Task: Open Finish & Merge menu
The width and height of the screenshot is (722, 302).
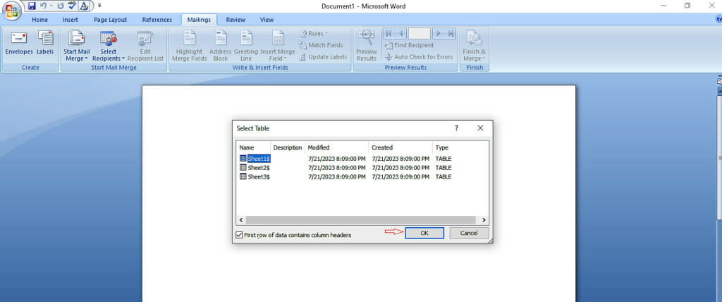Action: coord(475,45)
